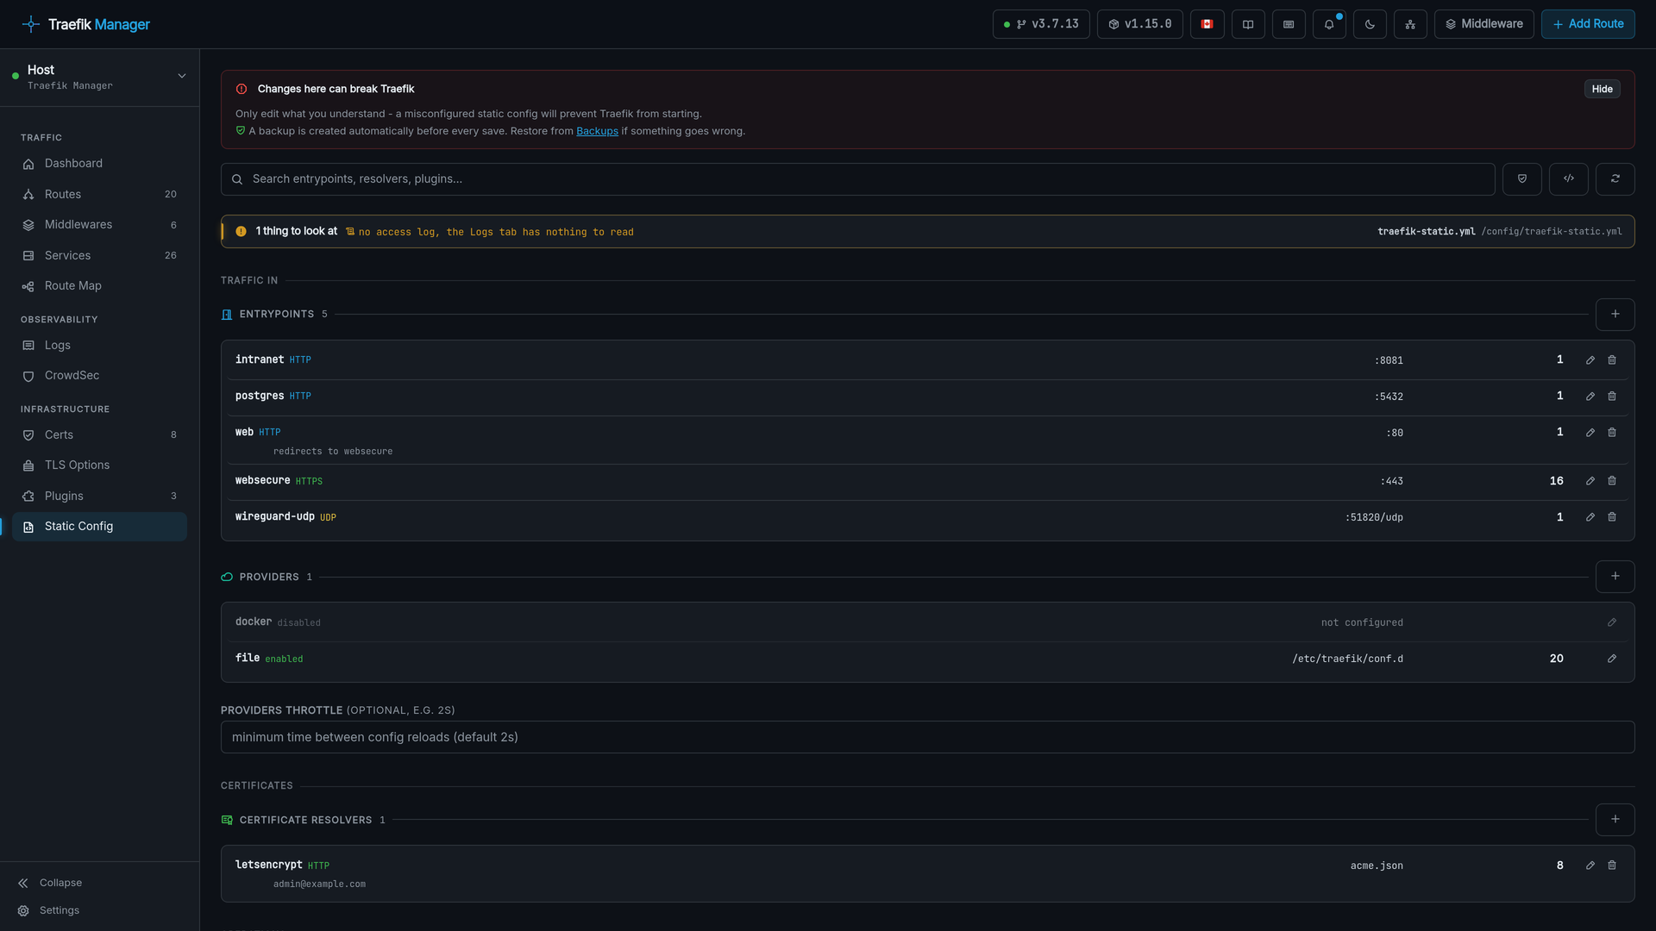Edit the docker provider
Screen dimensions: 1656x931
pyautogui.click(x=1612, y=622)
